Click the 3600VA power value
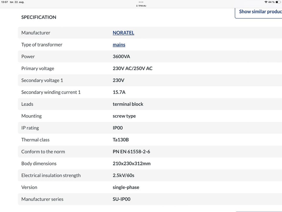282x212 pixels. [x=121, y=57]
